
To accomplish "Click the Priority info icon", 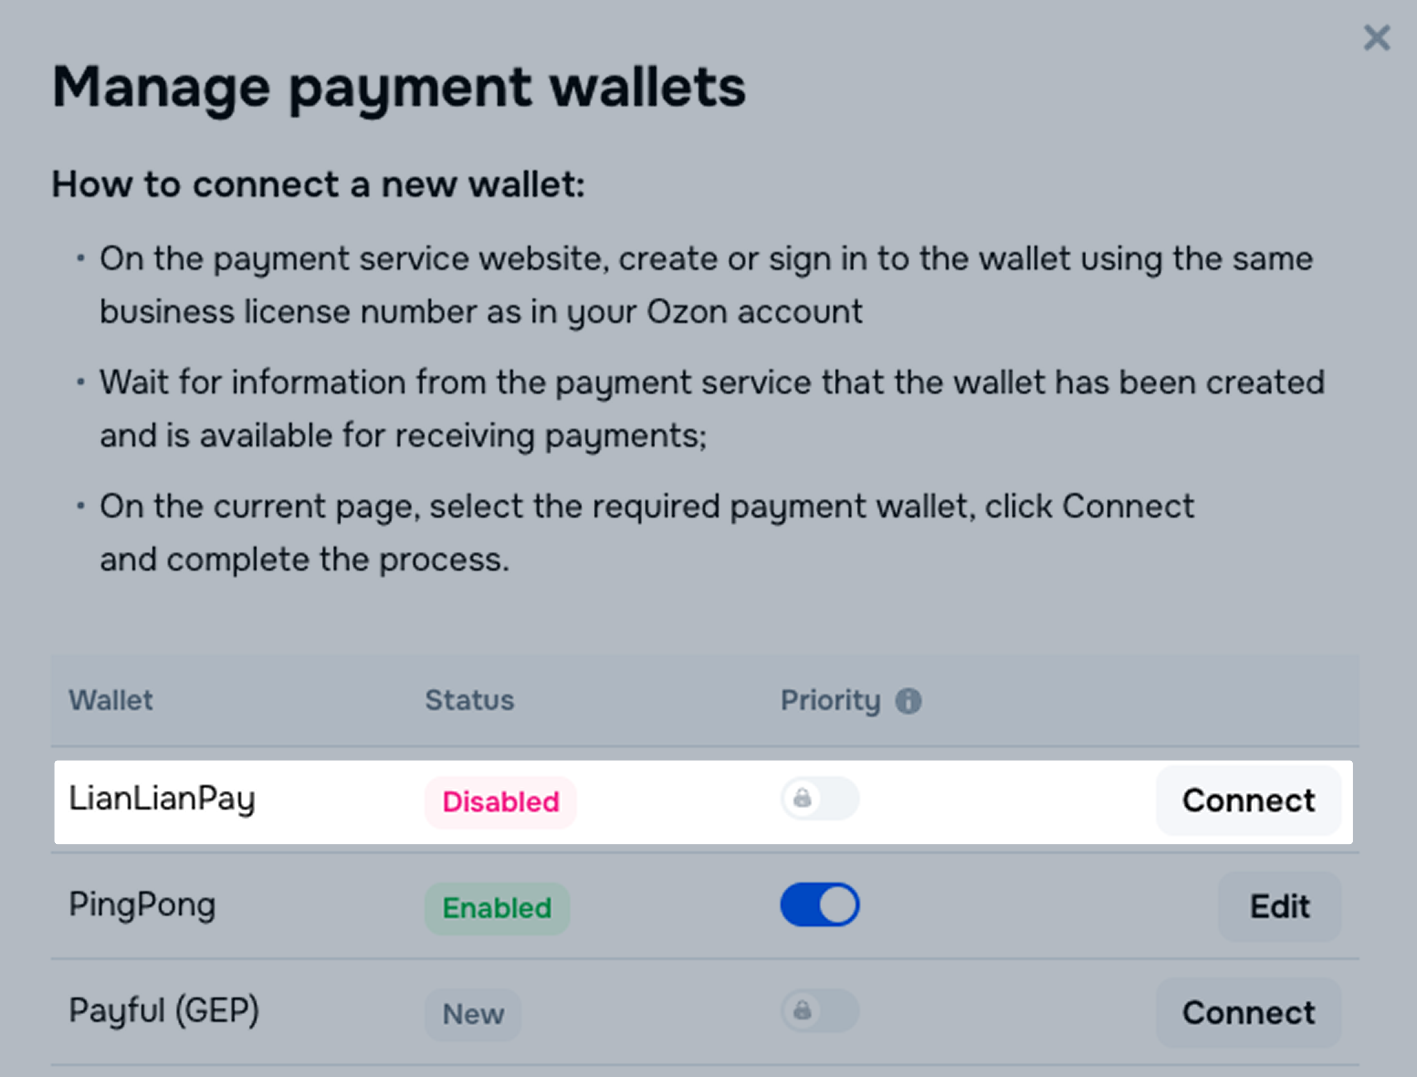I will pyautogui.click(x=908, y=701).
